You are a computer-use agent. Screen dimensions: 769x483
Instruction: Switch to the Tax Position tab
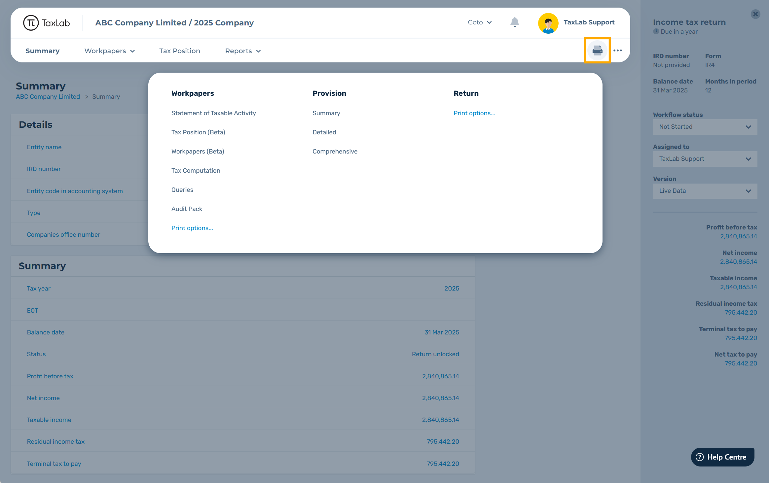[179, 51]
